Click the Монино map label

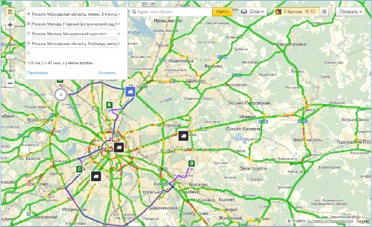(248, 116)
